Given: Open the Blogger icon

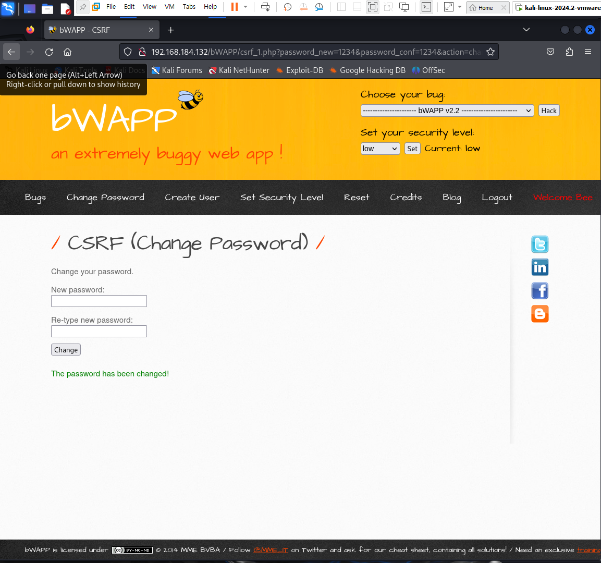Looking at the screenshot, I should [x=539, y=313].
